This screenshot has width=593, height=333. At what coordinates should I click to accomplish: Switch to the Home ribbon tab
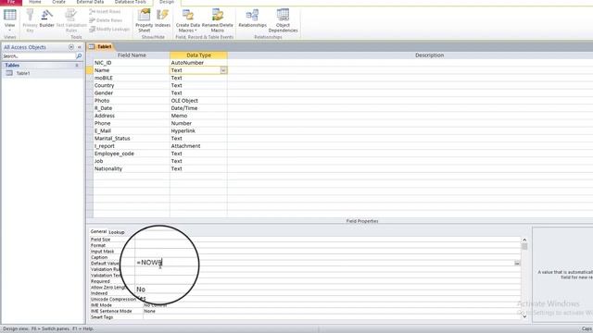(35, 2)
